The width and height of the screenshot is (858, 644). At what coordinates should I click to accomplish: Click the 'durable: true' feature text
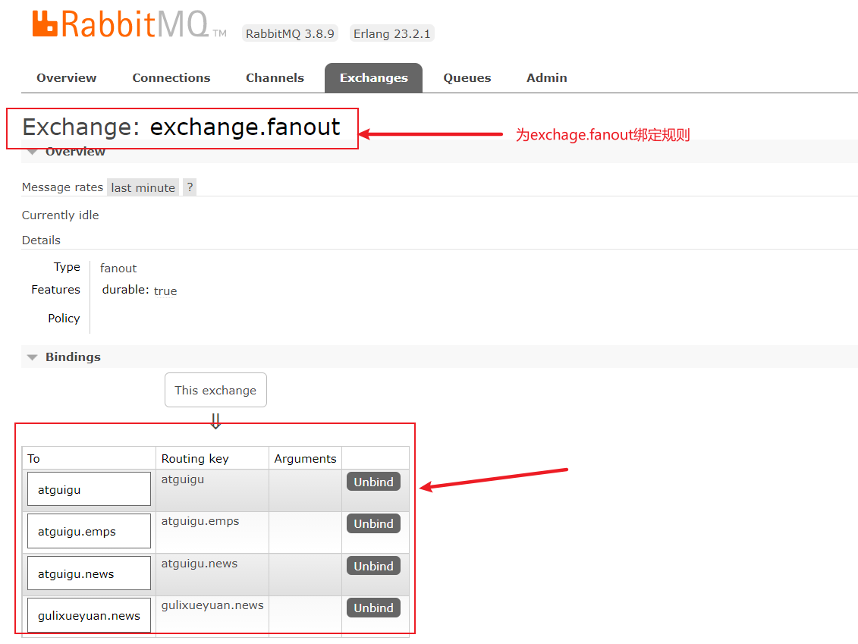[140, 290]
